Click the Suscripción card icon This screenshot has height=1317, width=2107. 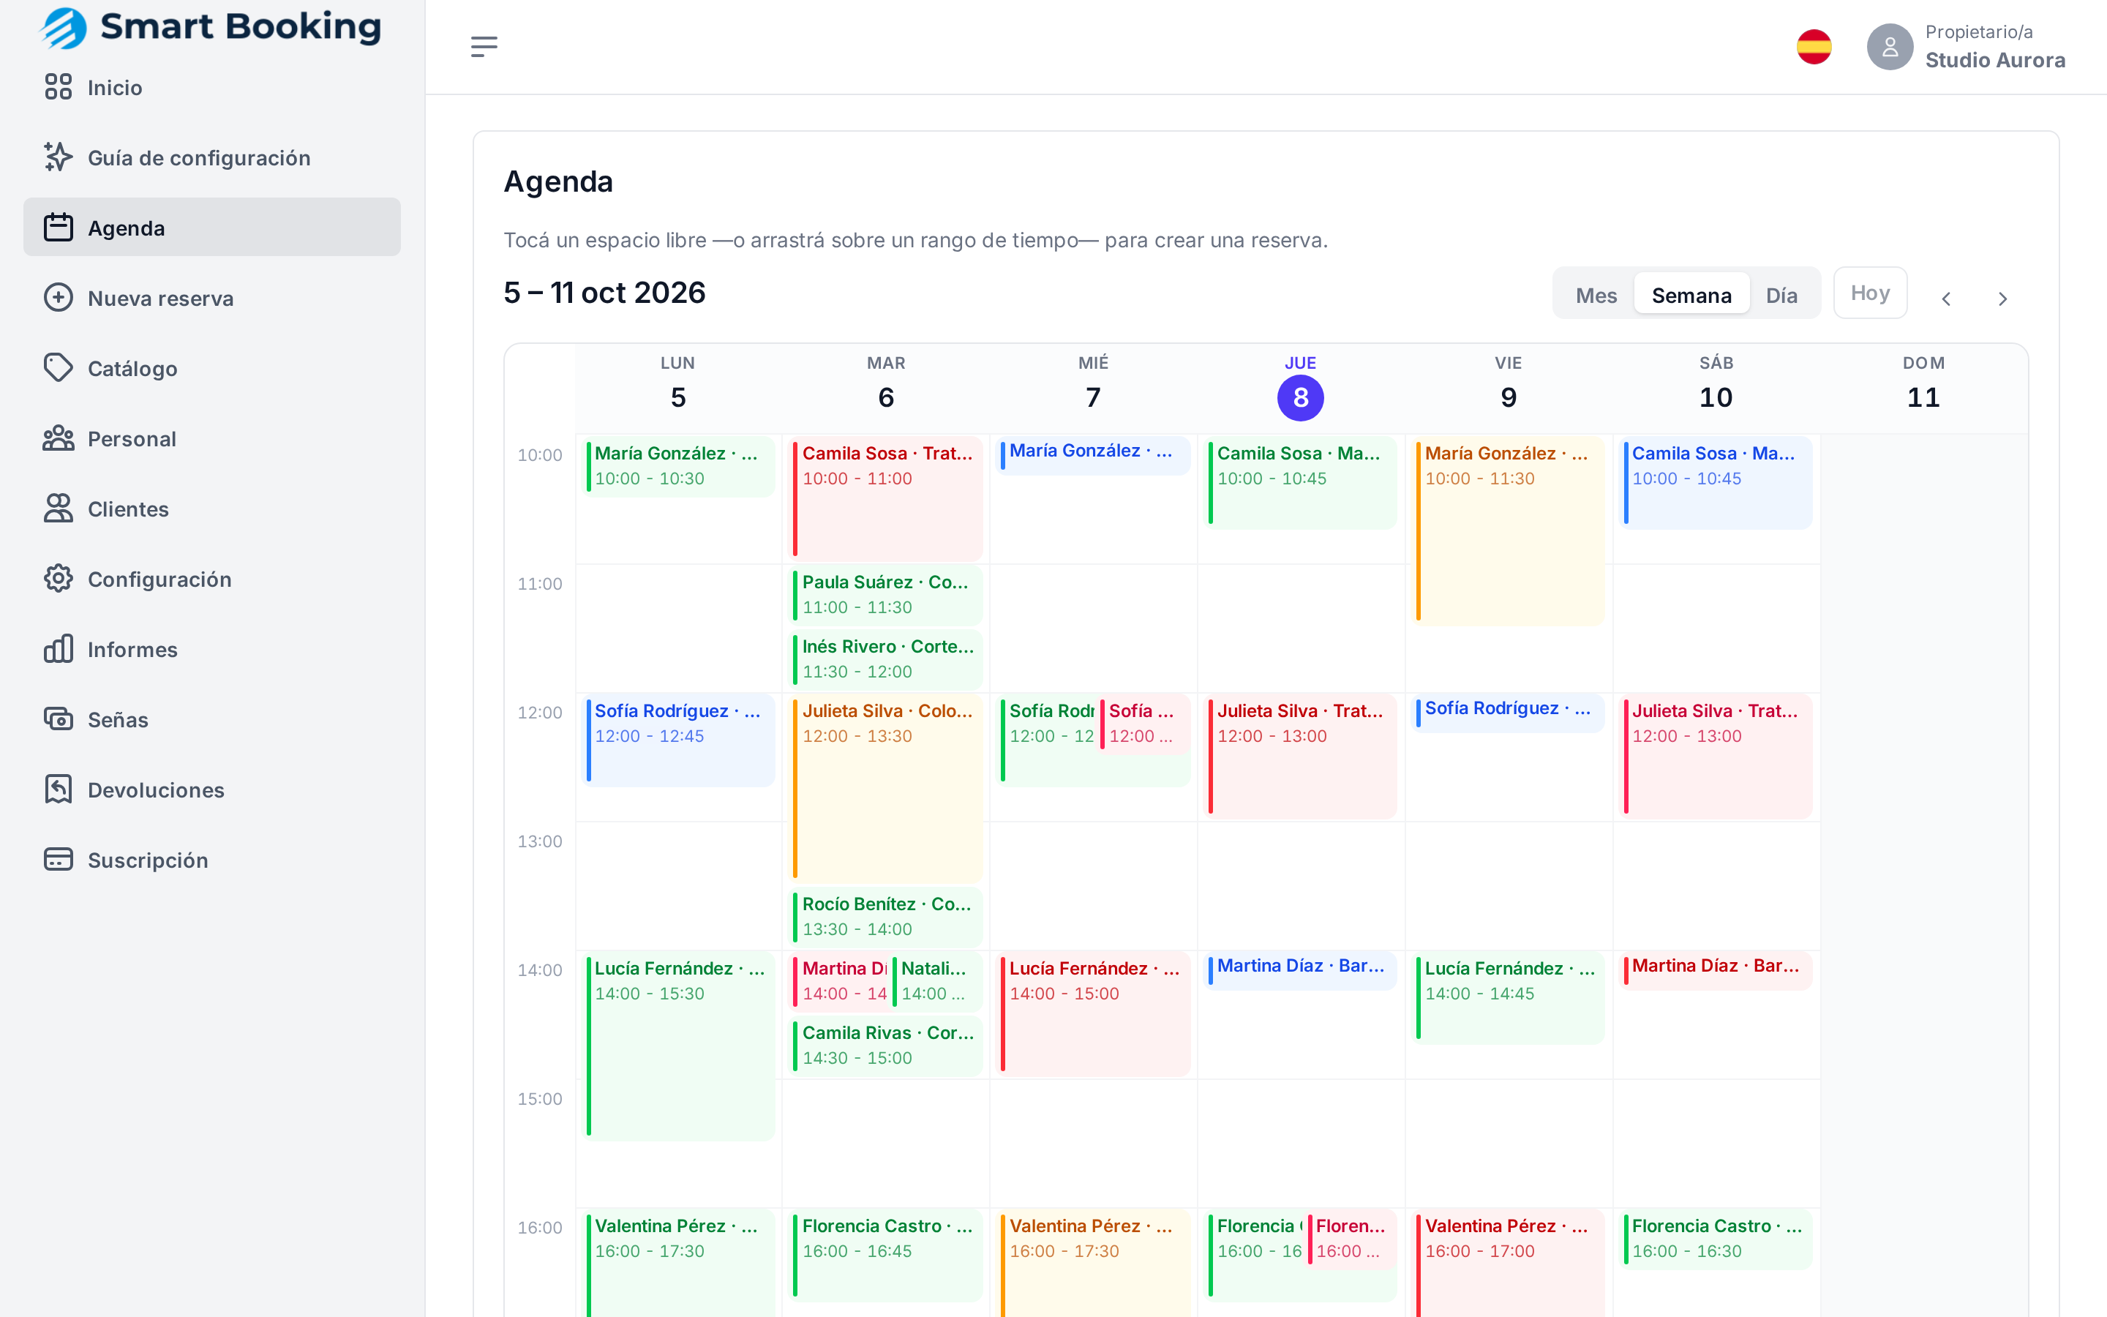59,860
